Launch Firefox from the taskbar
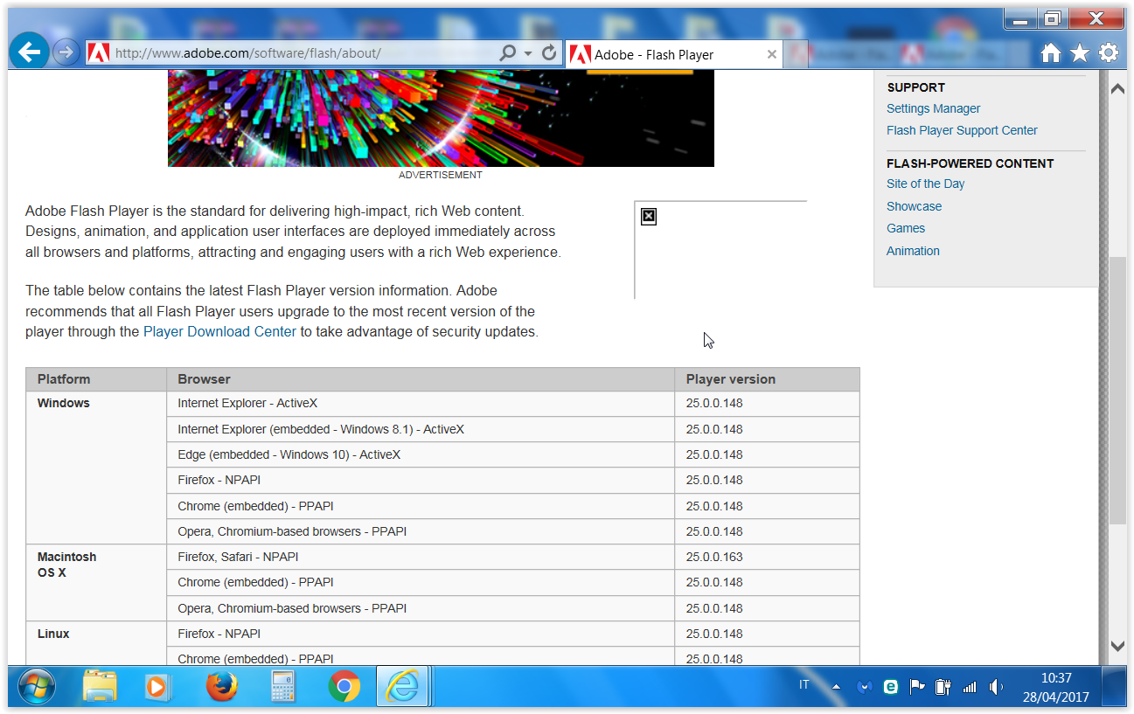1134x714 pixels. (221, 687)
